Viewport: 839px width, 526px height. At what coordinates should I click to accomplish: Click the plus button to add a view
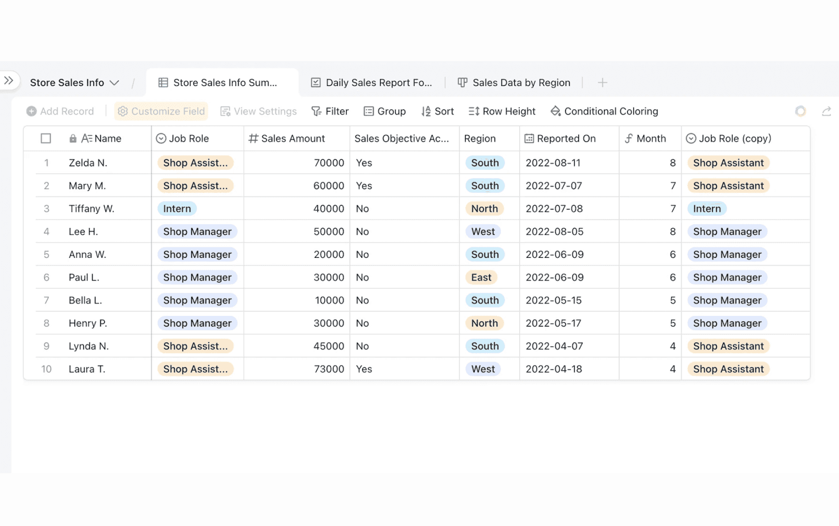pyautogui.click(x=603, y=82)
